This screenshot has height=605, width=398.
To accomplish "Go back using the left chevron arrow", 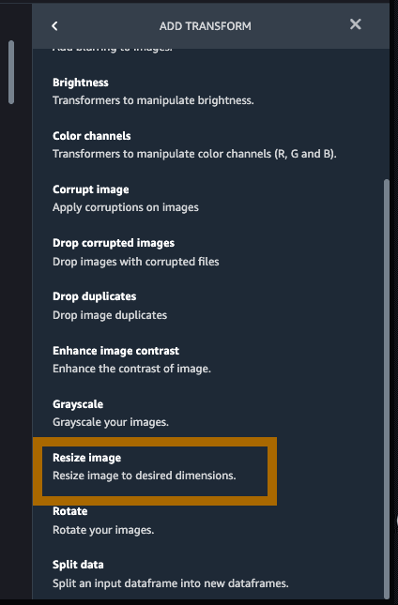I will click(x=54, y=26).
